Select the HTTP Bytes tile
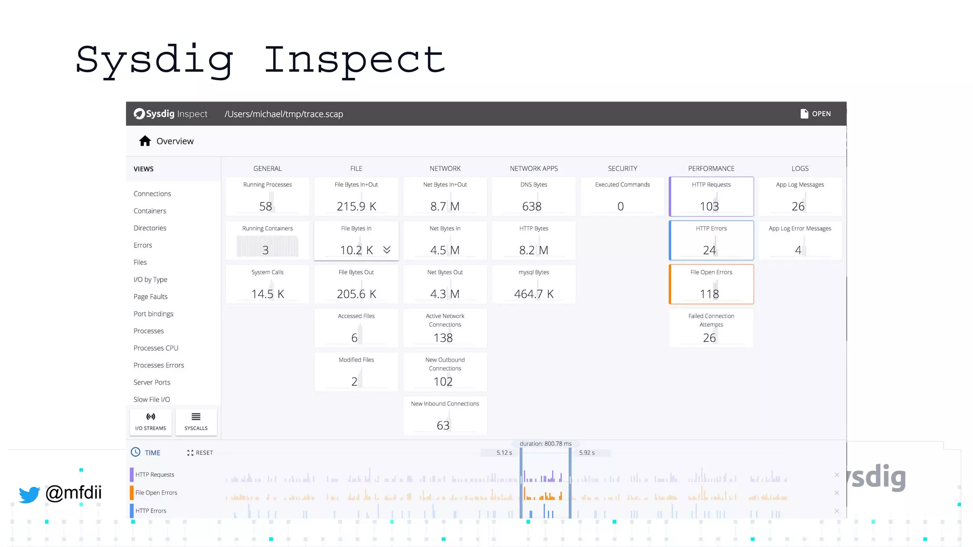The height and width of the screenshot is (547, 973). [534, 240]
